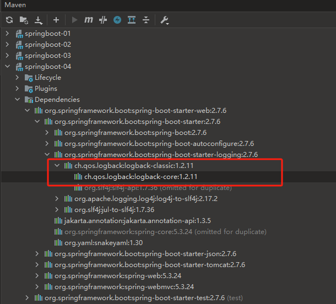
Task: Collapse the springboot-04 project node
Action: click(x=8, y=67)
